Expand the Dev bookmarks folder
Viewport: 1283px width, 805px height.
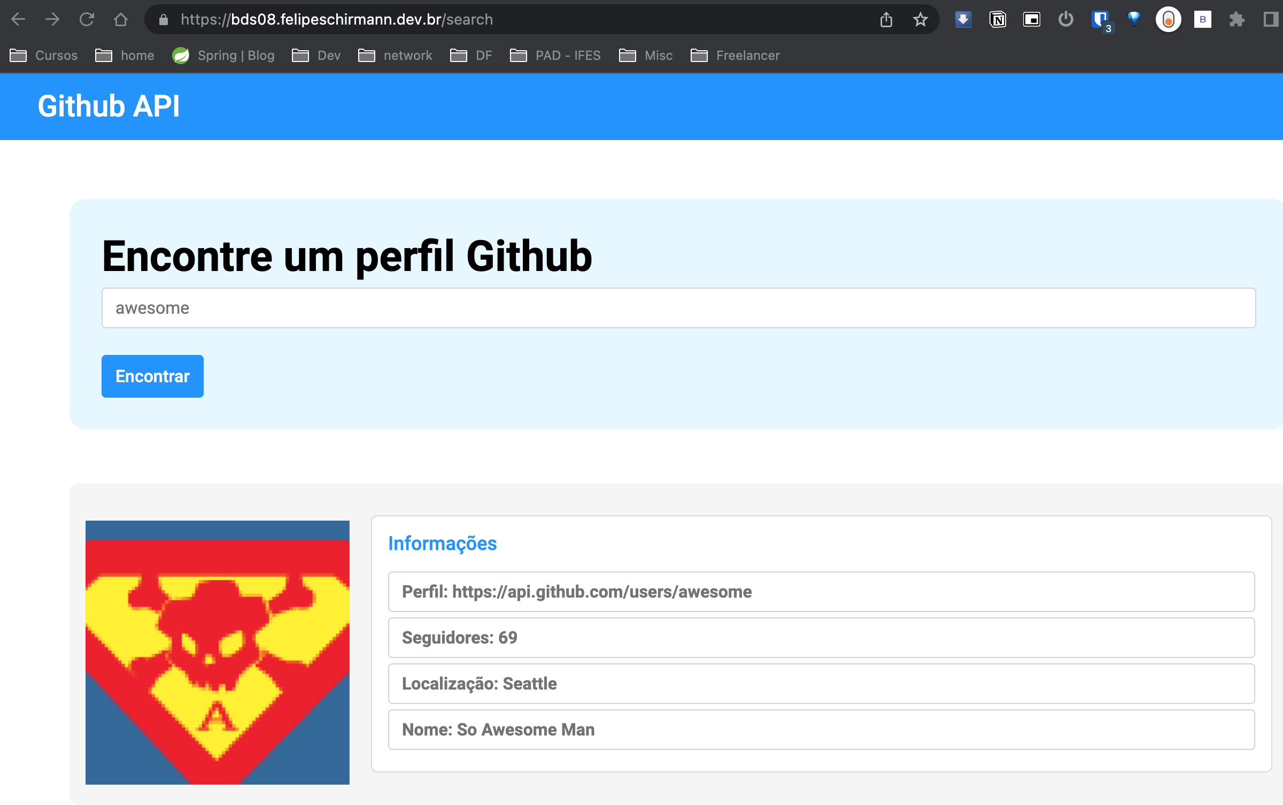[316, 56]
